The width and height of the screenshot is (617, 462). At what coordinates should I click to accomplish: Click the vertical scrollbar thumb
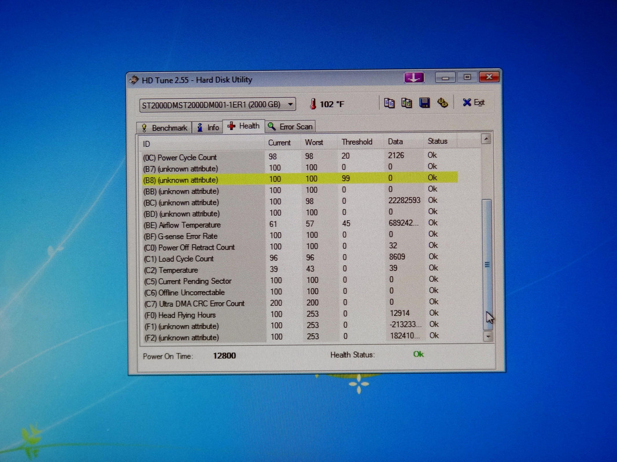[487, 264]
